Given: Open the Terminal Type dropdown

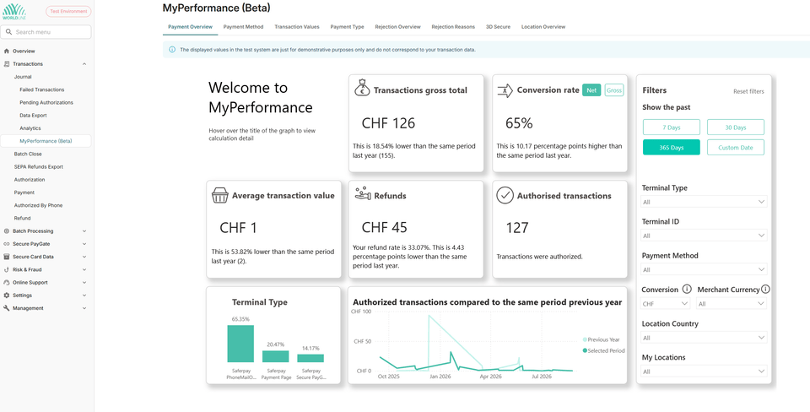Looking at the screenshot, I should (x=704, y=202).
